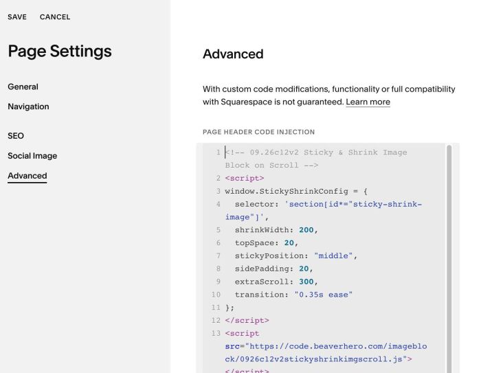Click the code editor vertical scrollbar
481x373 pixels.
tap(449, 258)
